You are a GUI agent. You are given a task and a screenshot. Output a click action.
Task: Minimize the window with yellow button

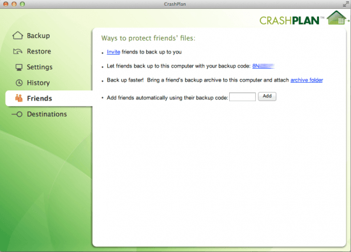(x=14, y=4)
